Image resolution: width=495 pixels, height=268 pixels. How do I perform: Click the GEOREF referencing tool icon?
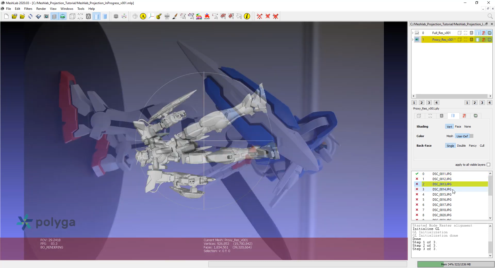click(x=207, y=16)
